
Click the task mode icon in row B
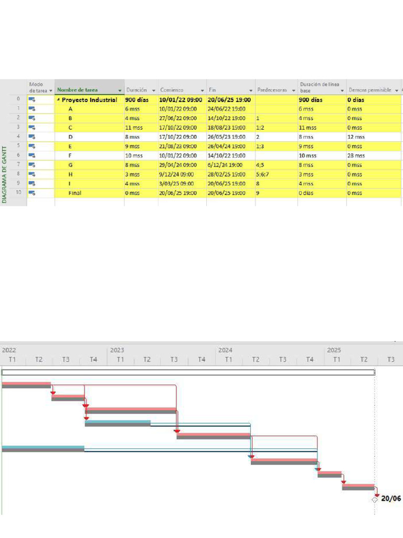(x=32, y=118)
